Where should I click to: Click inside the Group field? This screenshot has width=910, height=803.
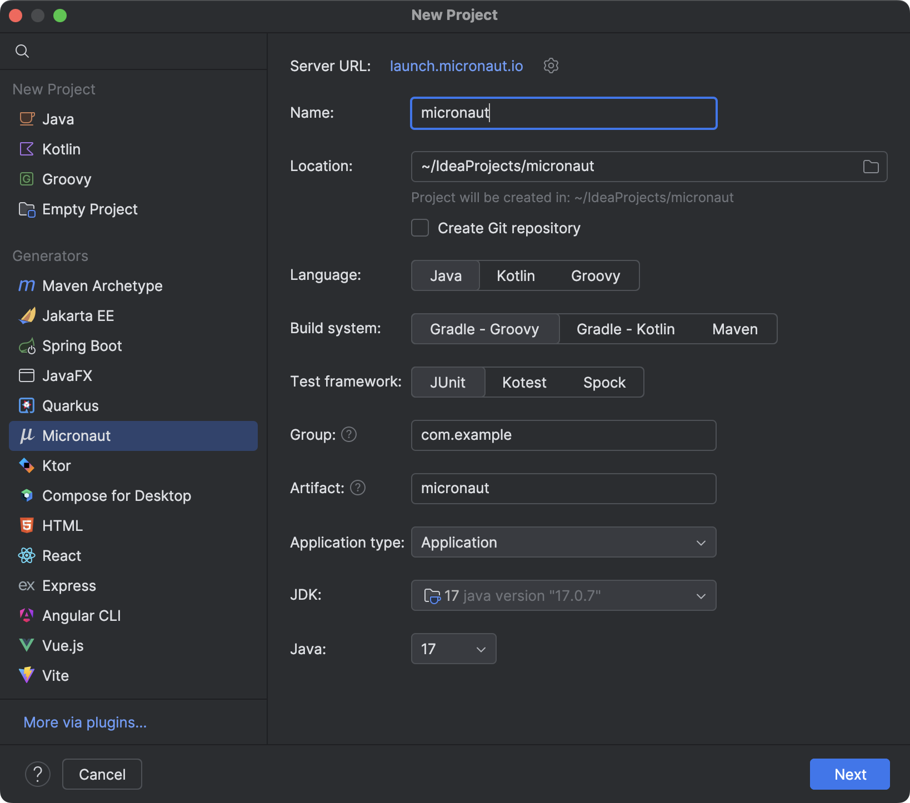point(563,435)
